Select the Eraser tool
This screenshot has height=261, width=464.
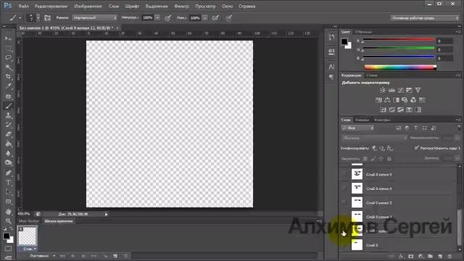pyautogui.click(x=8, y=134)
